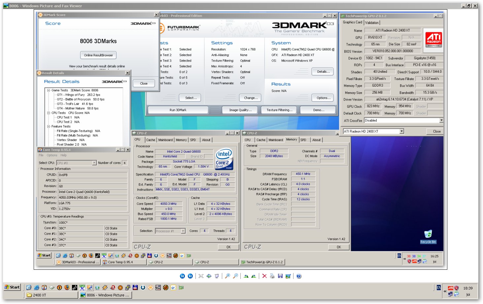Select GT2 - Battle of Proxycon tree row

coord(81,99)
